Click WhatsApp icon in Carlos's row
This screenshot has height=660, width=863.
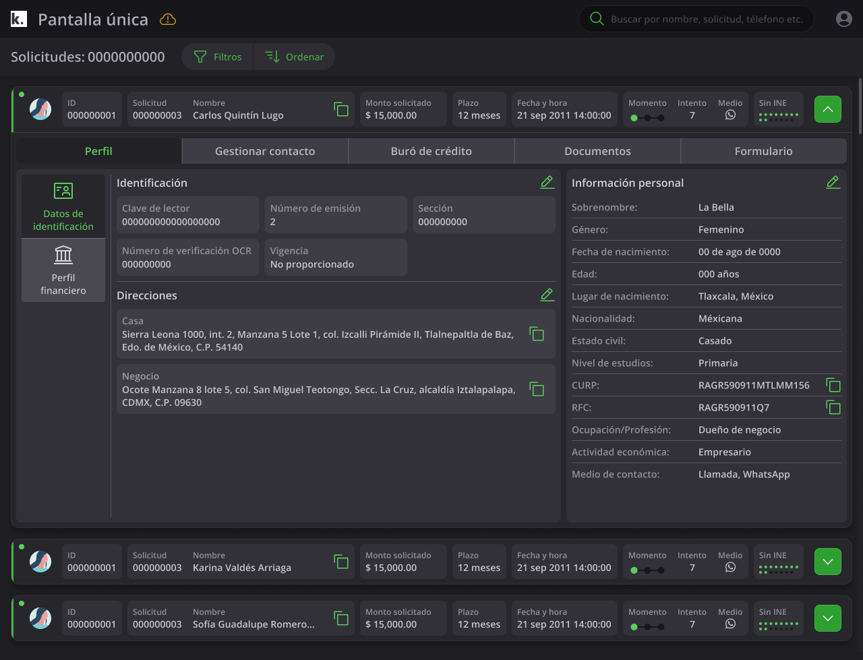pyautogui.click(x=730, y=115)
